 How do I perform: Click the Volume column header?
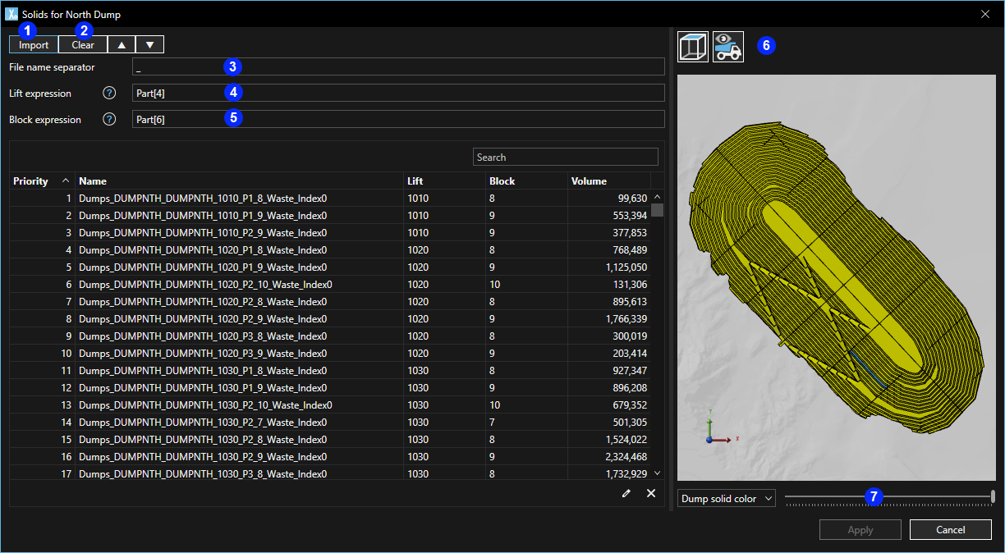coord(589,181)
